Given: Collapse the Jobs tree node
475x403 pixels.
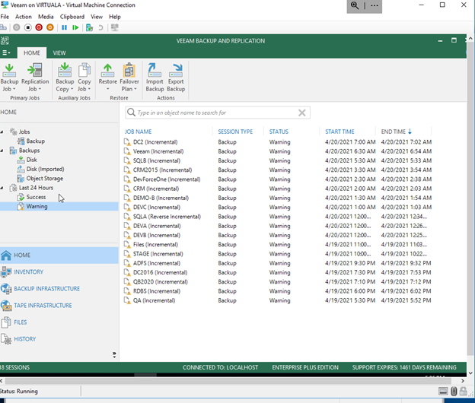Looking at the screenshot, I should point(2,132).
